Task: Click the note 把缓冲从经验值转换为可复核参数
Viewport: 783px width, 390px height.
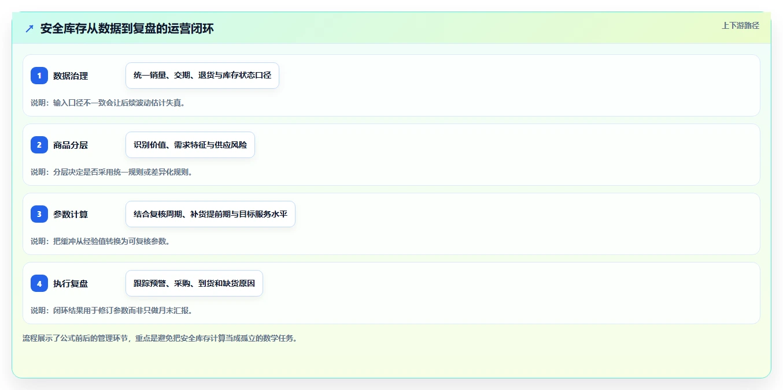Action: pos(100,241)
